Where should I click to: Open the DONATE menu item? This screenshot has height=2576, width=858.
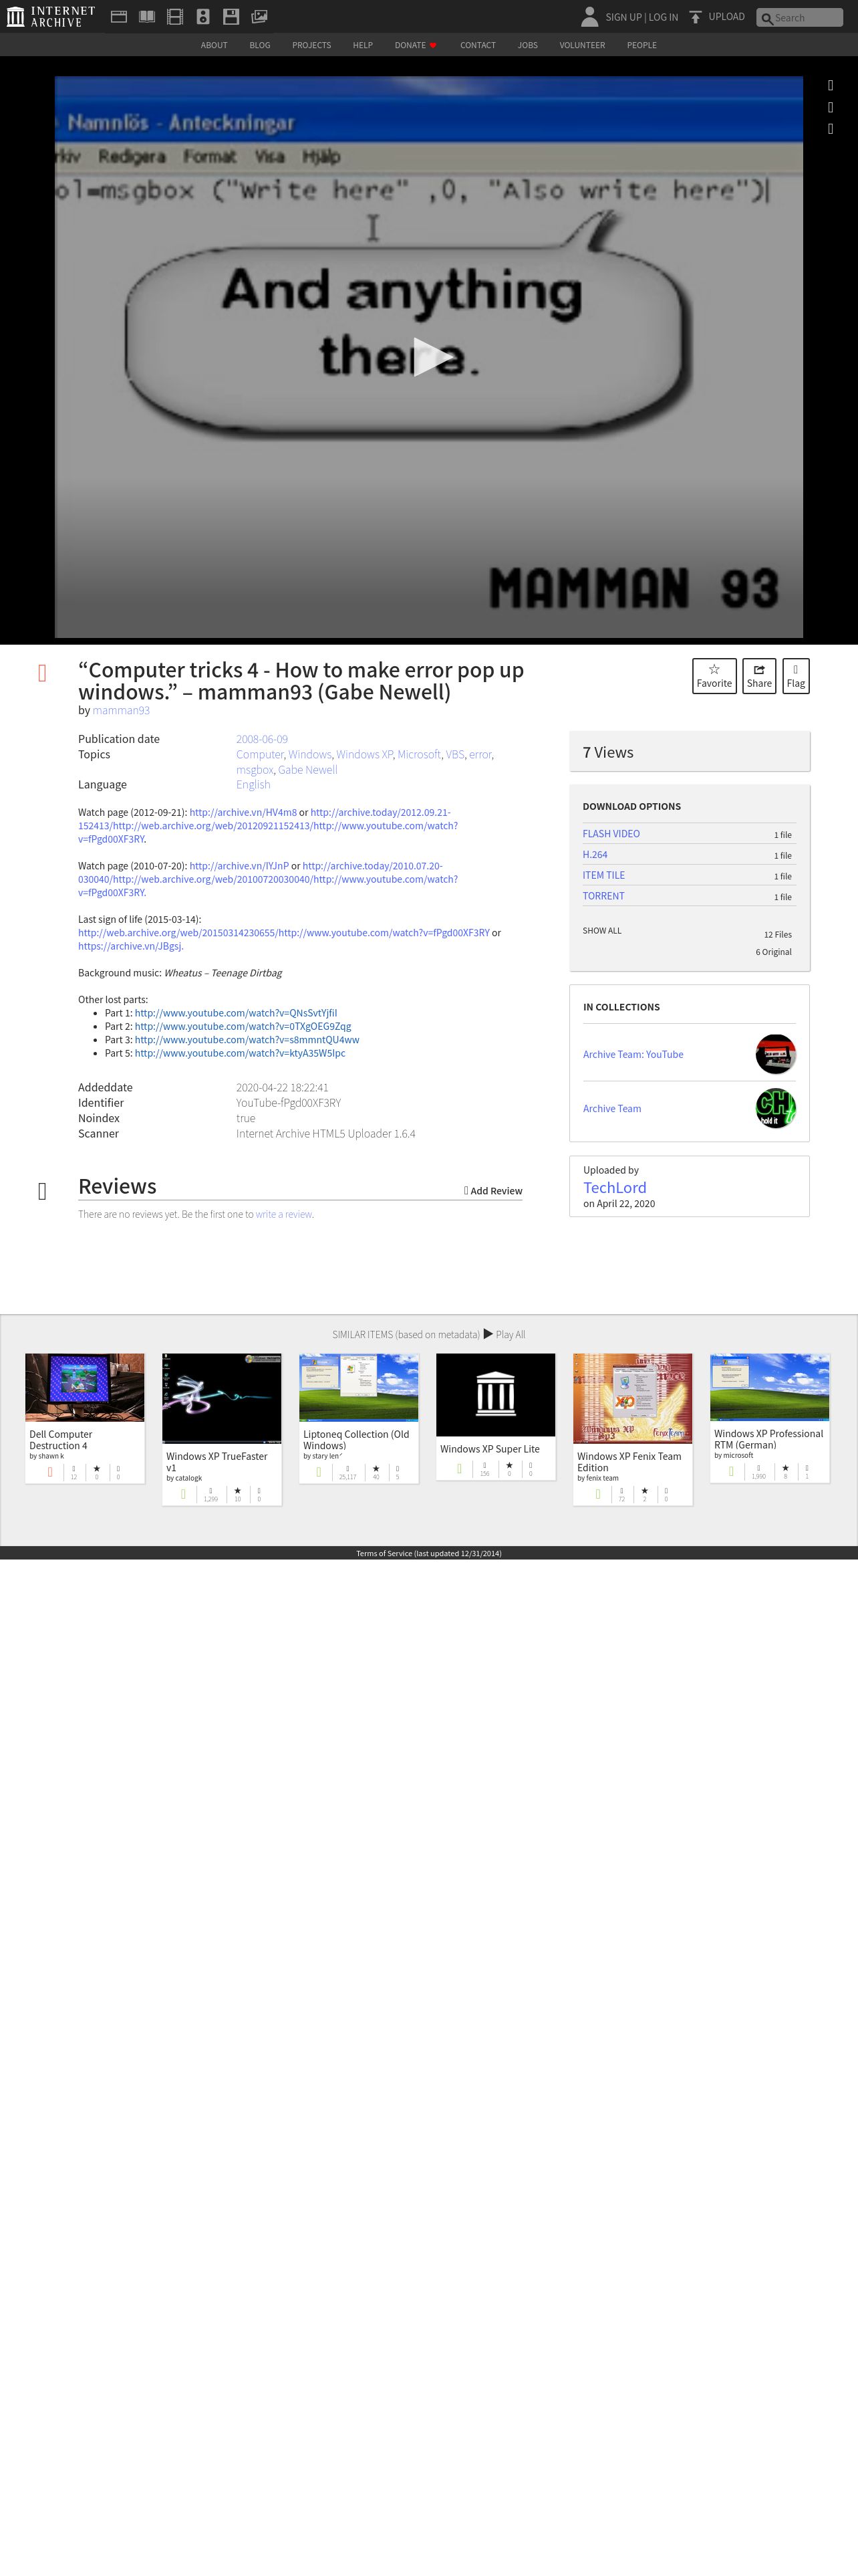tap(416, 45)
